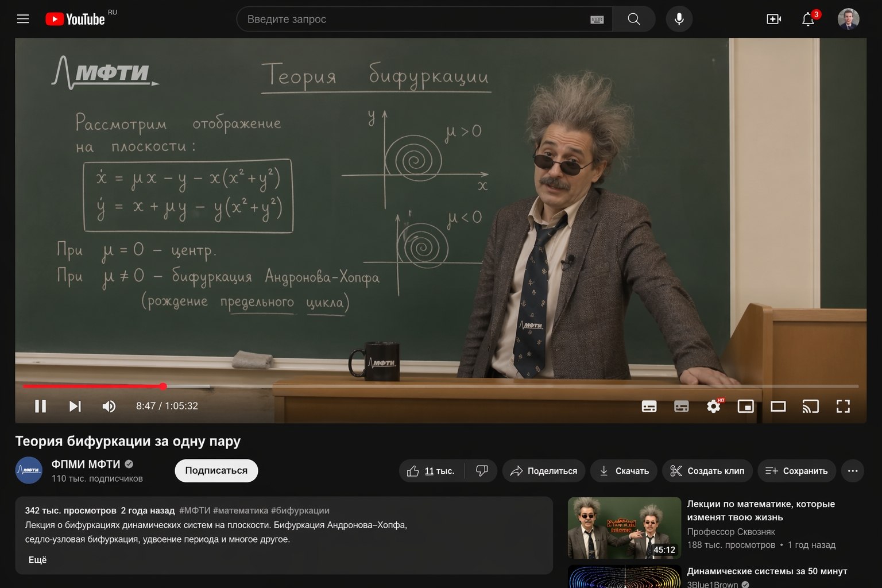The height and width of the screenshot is (588, 882).
Task: Pause the video playback
Action: click(40, 406)
